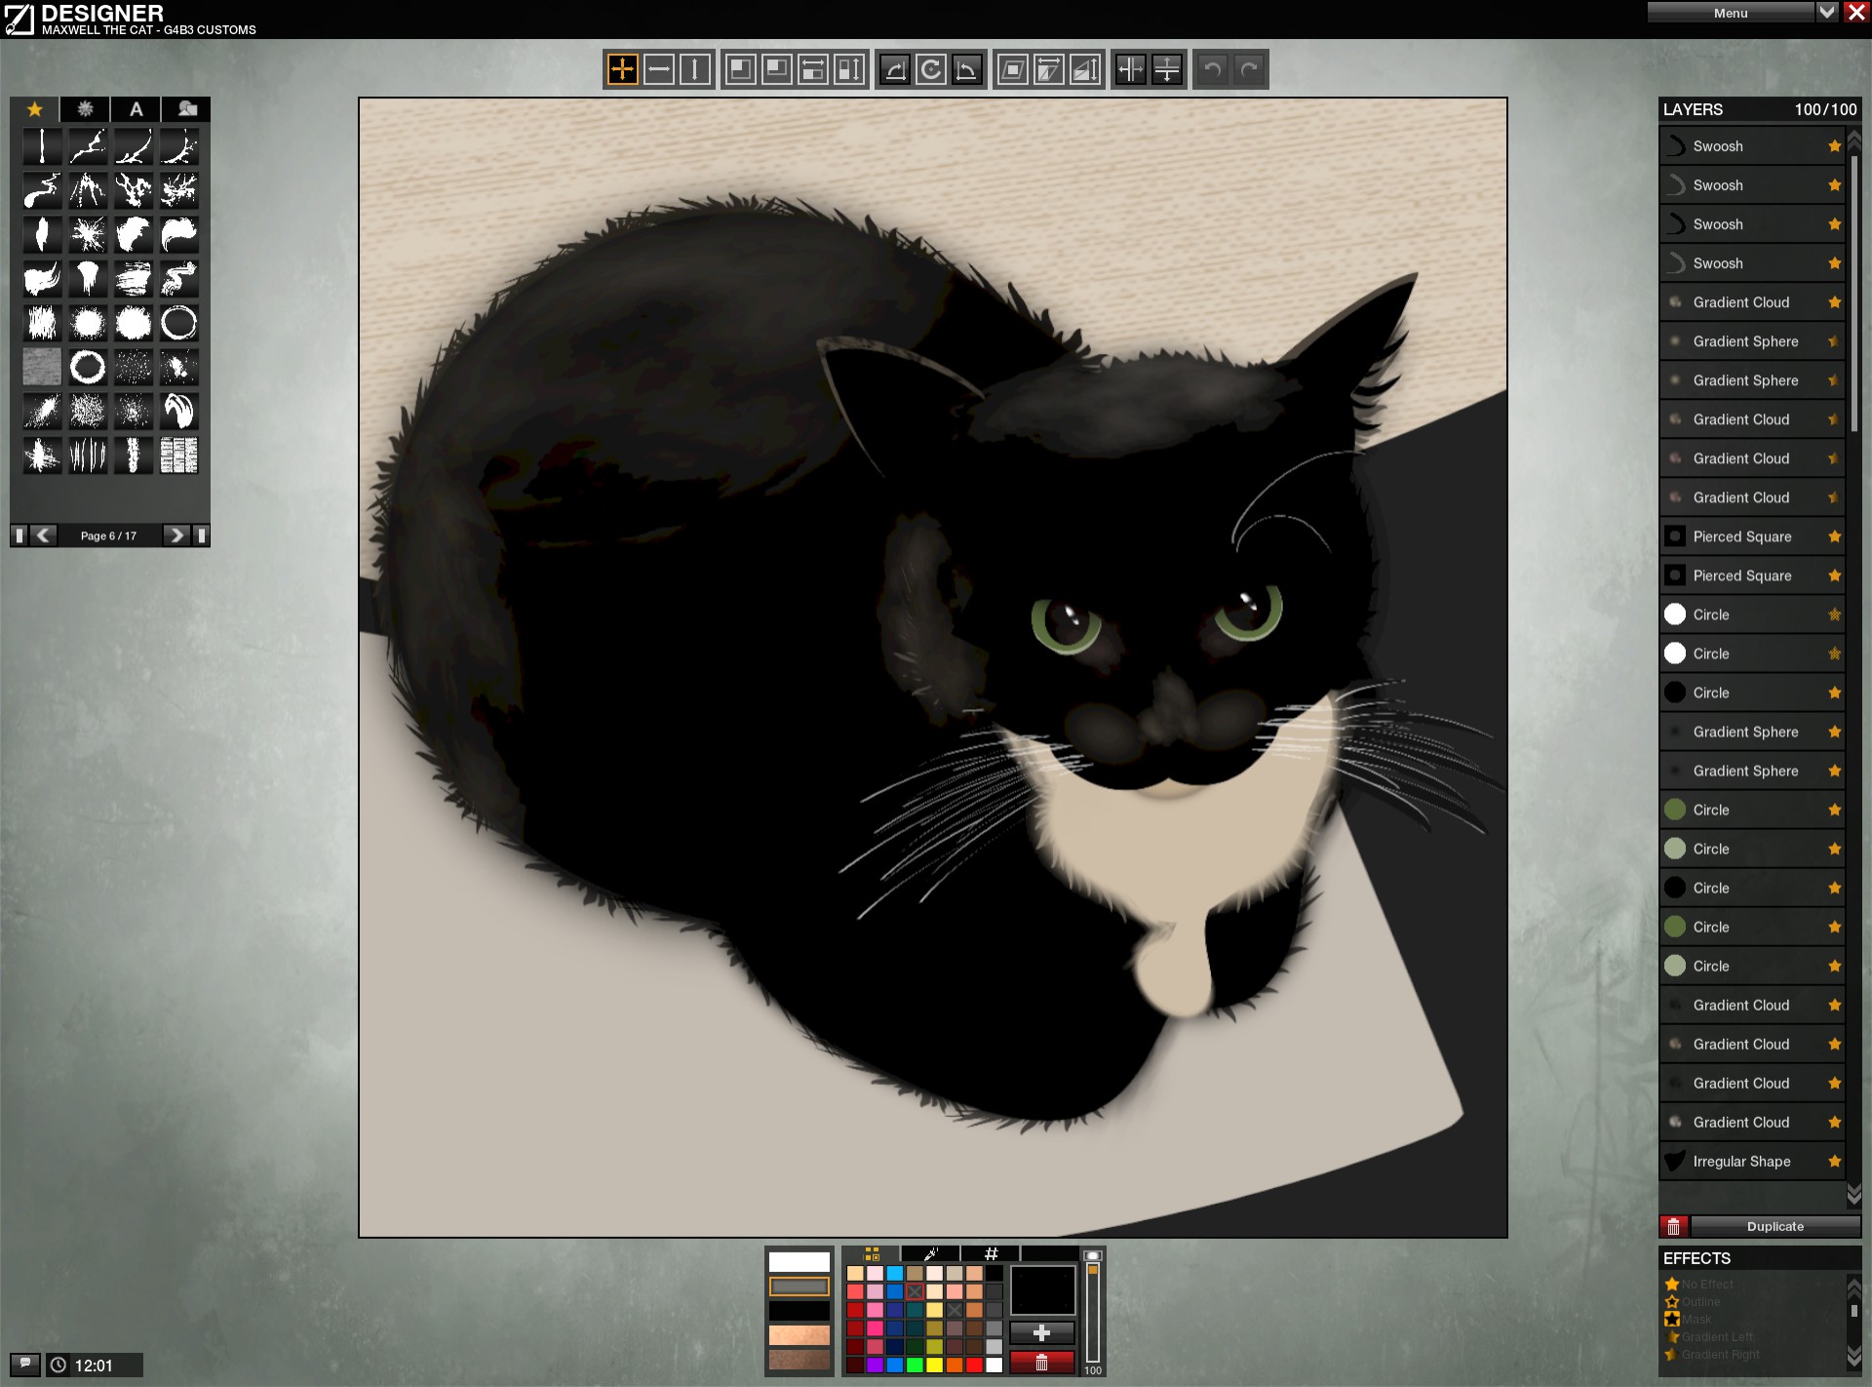This screenshot has height=1387, width=1872.
Task: Add the current color with the plus button
Action: click(1041, 1332)
